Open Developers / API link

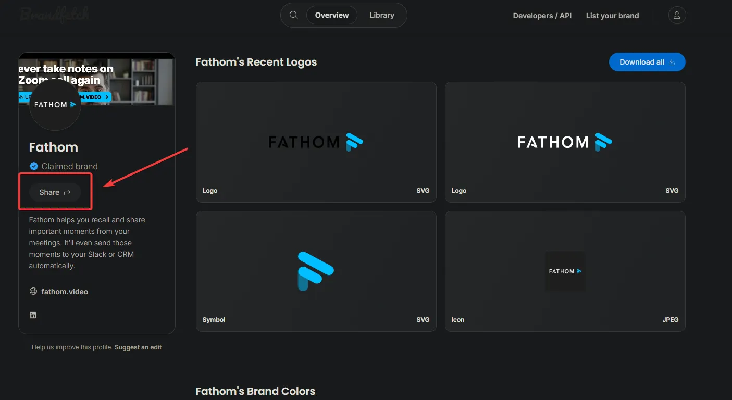point(542,16)
